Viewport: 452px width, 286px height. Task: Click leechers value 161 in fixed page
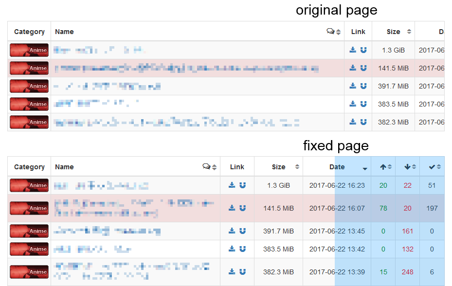click(x=407, y=231)
